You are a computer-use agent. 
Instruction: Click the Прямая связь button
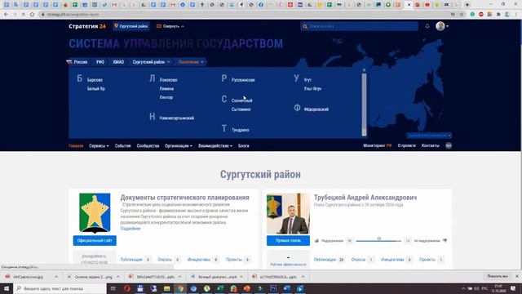(288, 240)
